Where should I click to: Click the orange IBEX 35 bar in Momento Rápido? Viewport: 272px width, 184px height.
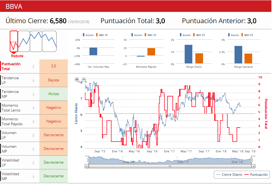click(151, 52)
